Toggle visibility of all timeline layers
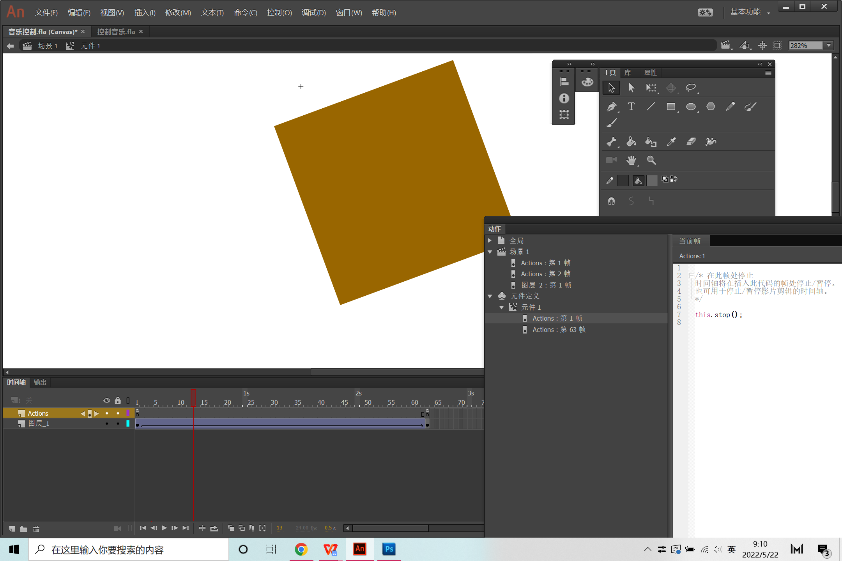Image resolution: width=842 pixels, height=561 pixels. (x=106, y=400)
